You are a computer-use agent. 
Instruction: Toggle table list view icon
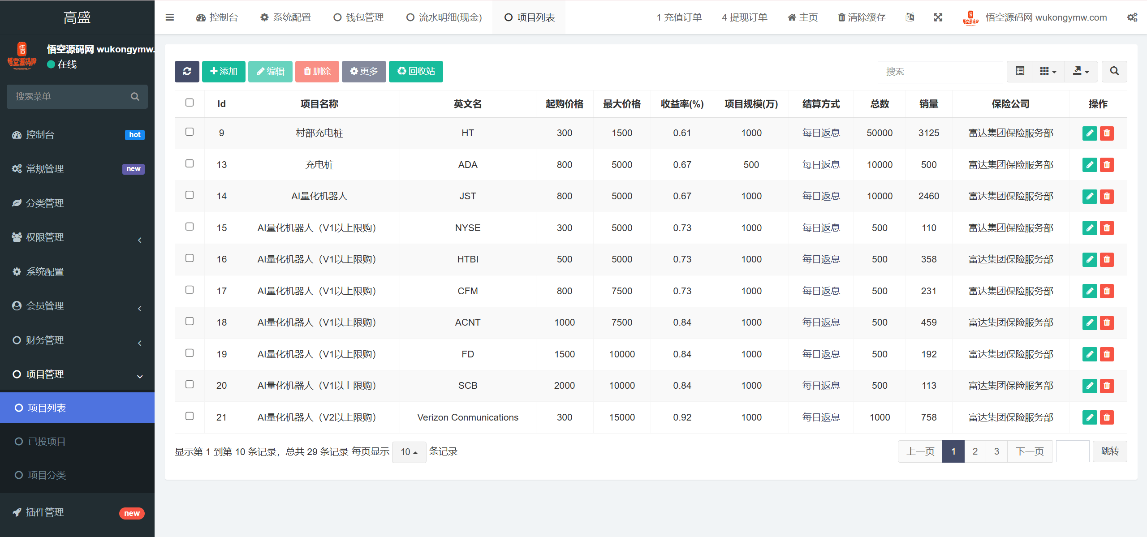(1020, 72)
